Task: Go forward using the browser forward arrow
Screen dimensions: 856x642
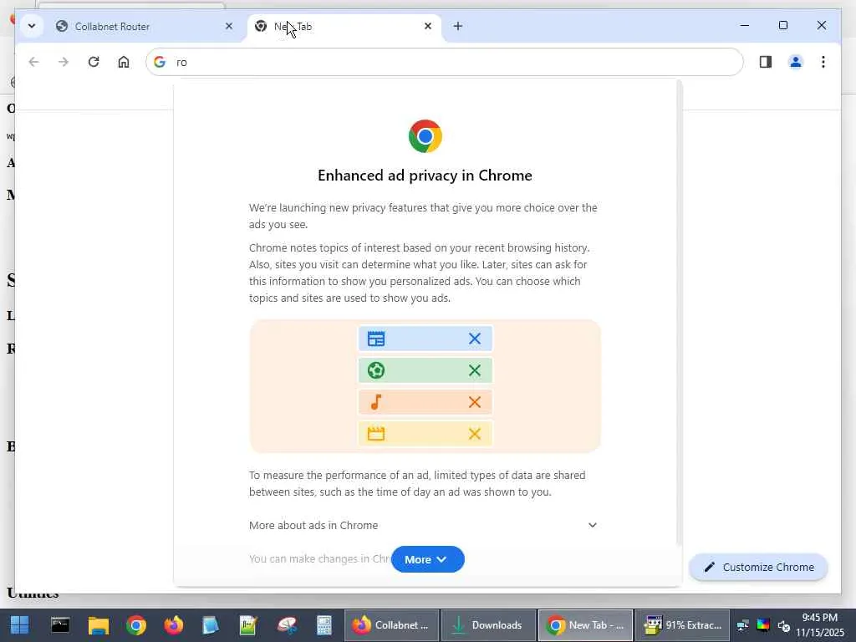Action: point(64,62)
